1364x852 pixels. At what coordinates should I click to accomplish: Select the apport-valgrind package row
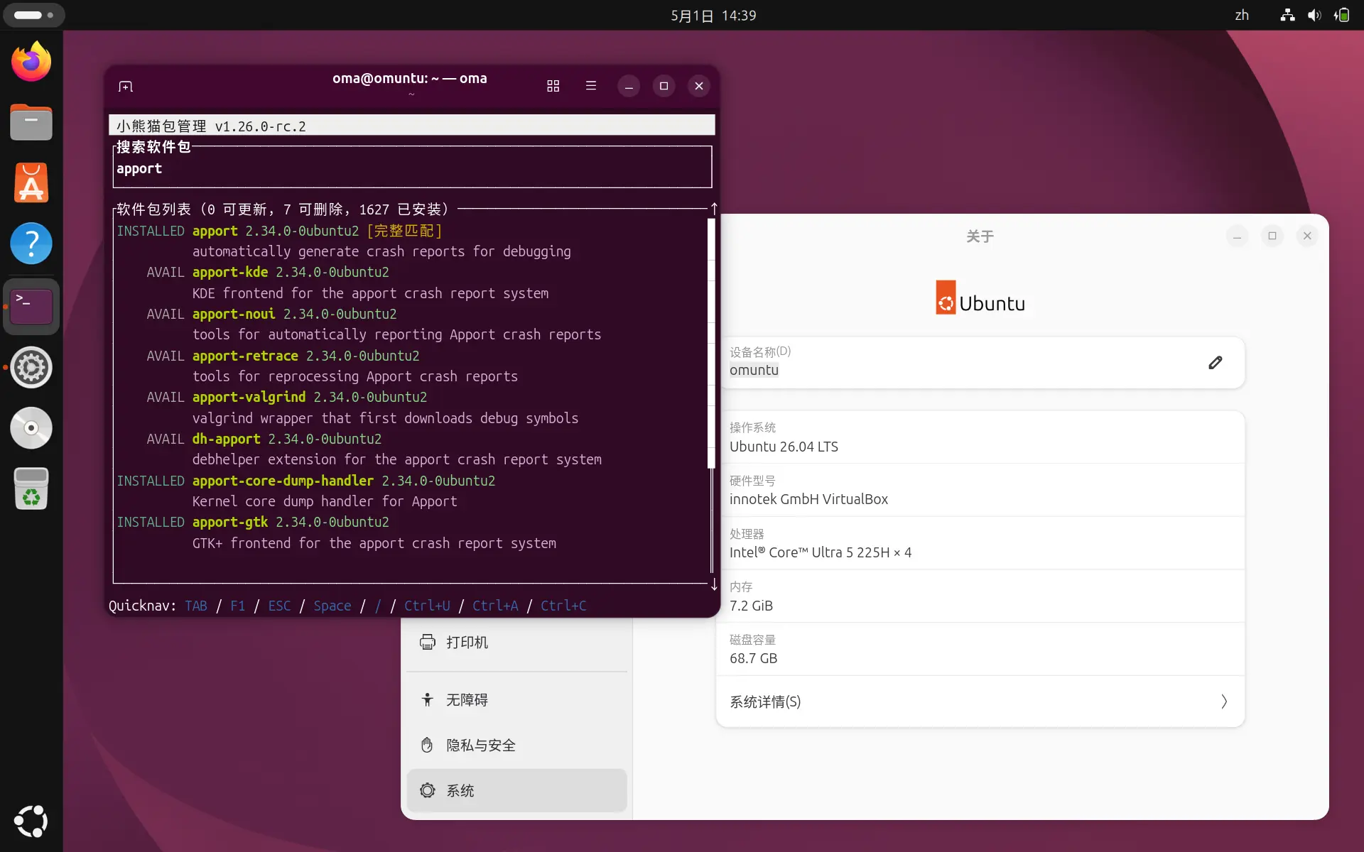point(412,408)
